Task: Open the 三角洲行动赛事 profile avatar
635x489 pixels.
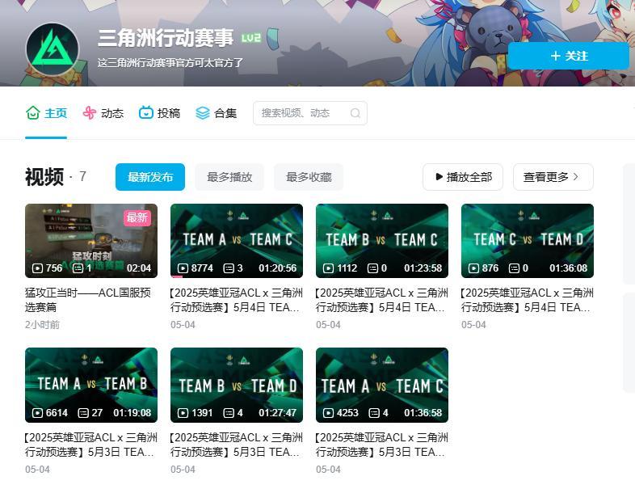Action: [53, 49]
